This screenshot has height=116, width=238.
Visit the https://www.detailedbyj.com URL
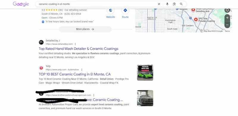[x=59, y=44]
